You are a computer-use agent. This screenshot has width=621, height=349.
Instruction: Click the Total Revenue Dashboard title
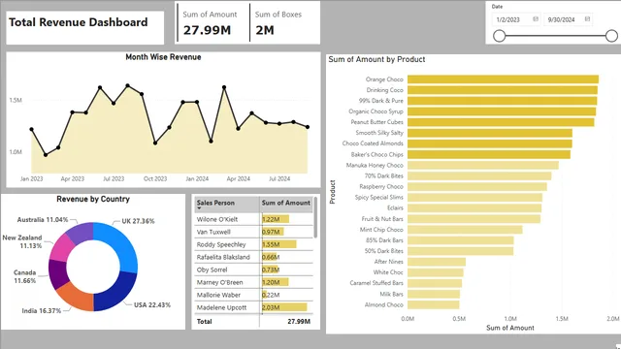78,22
